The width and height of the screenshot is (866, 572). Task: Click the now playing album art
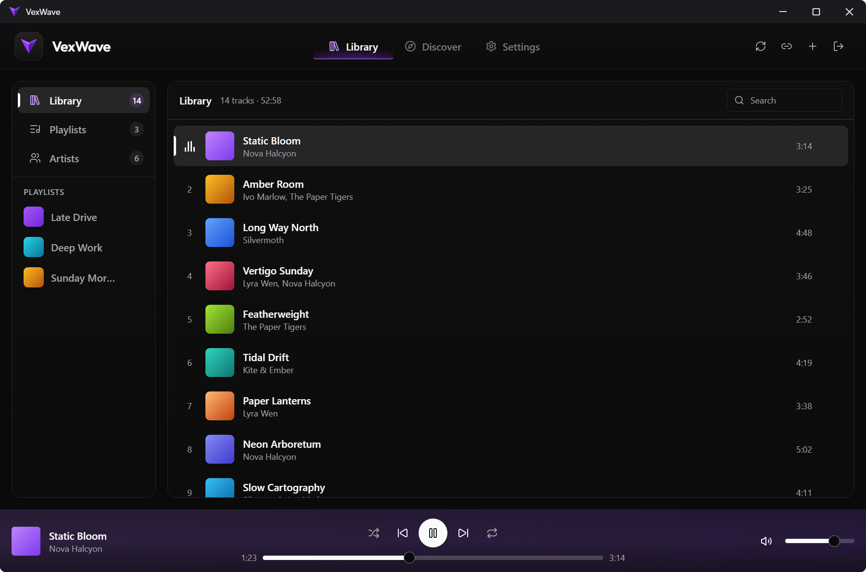pos(26,541)
